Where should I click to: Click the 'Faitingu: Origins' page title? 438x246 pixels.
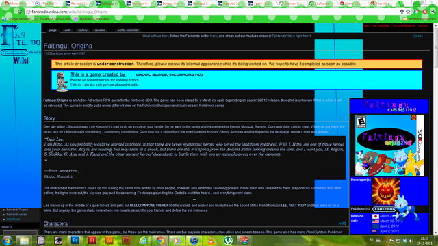pos(68,46)
